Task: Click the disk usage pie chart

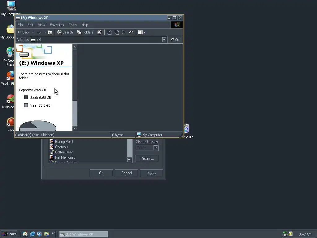Action: 37,126
